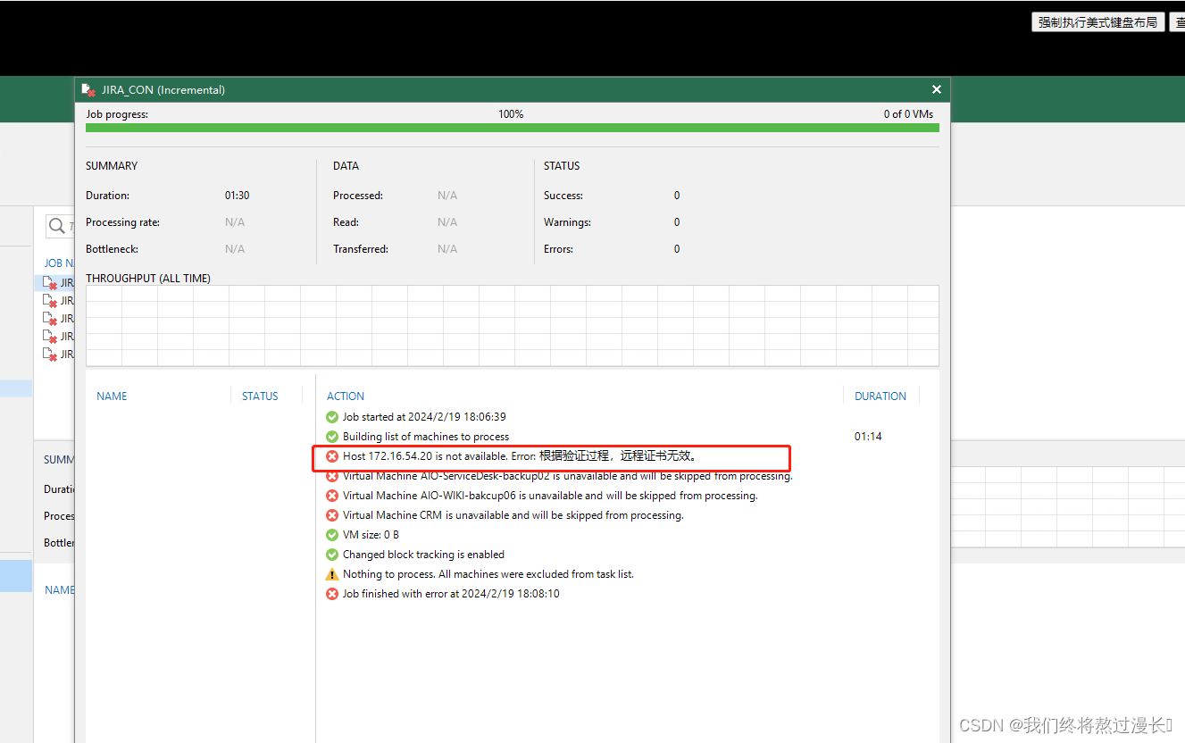The width and height of the screenshot is (1185, 743).
Task: Select the Job started at 2024/2/19 18:06:39 entry
Action: (424, 417)
